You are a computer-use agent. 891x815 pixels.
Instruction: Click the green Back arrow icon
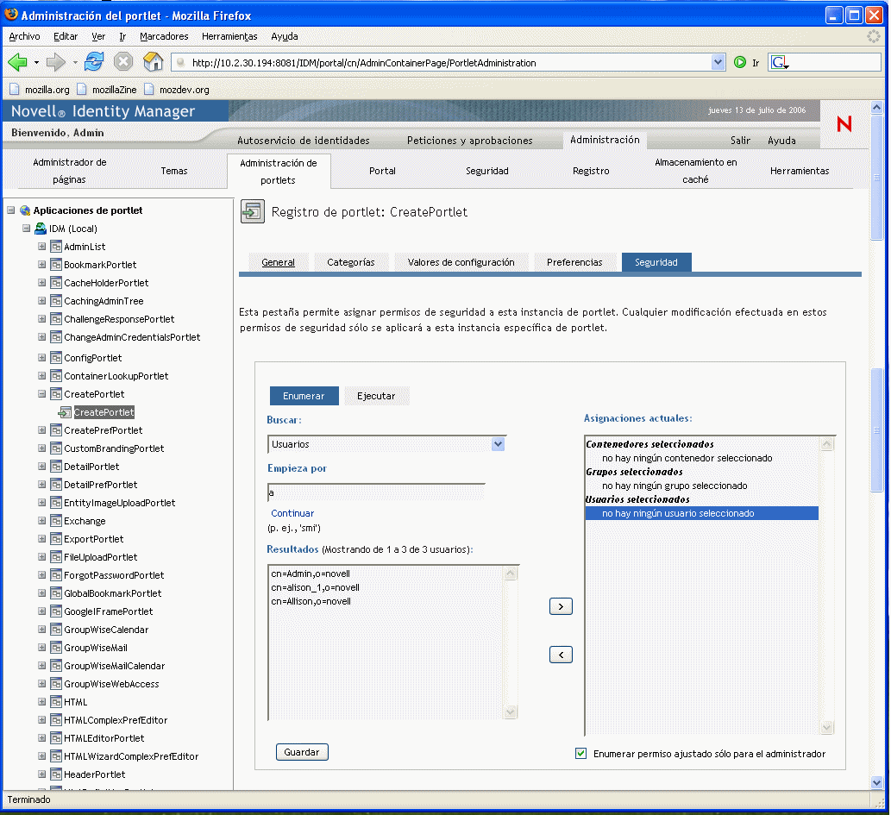click(x=18, y=62)
